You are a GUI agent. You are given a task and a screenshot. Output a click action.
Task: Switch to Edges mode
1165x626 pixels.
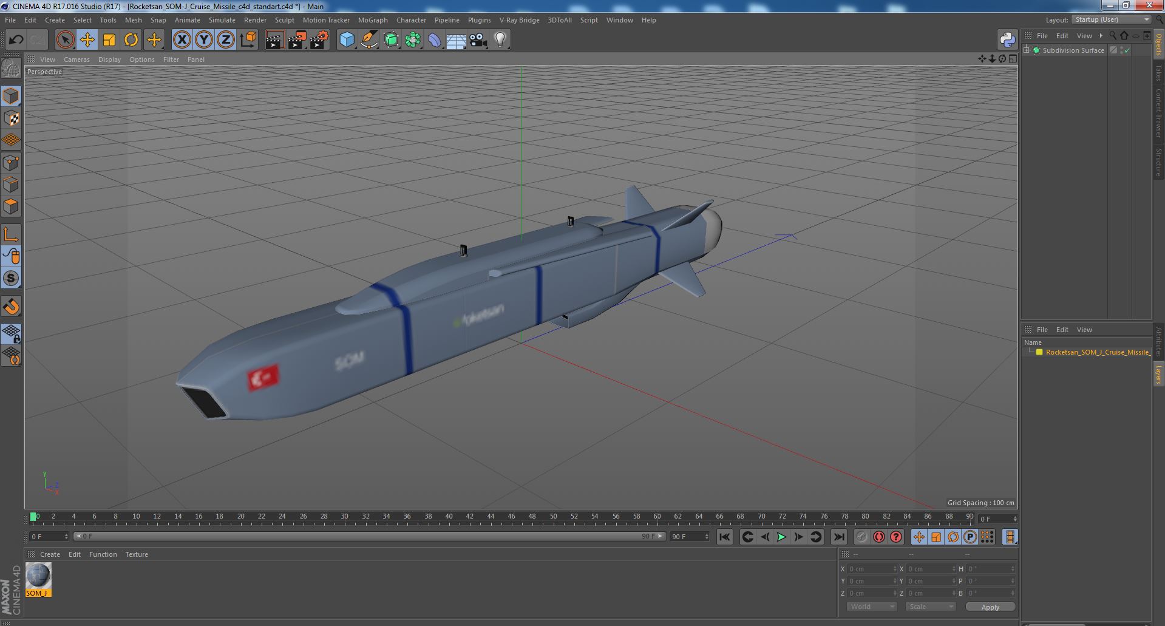[11, 185]
